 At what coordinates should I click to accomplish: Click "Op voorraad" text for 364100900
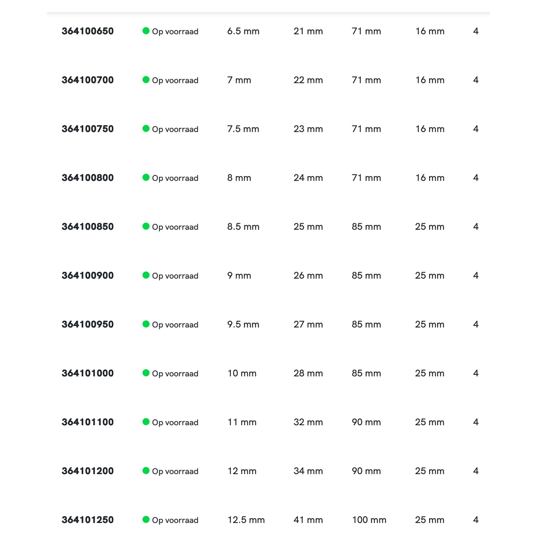[x=175, y=276]
